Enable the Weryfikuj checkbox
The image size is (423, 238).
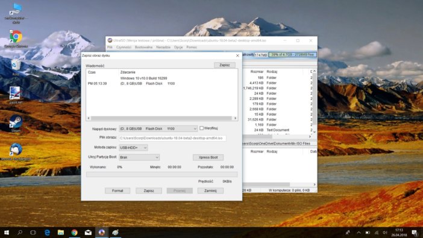pyautogui.click(x=201, y=128)
